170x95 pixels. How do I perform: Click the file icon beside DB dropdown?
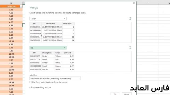coord(130,47)
